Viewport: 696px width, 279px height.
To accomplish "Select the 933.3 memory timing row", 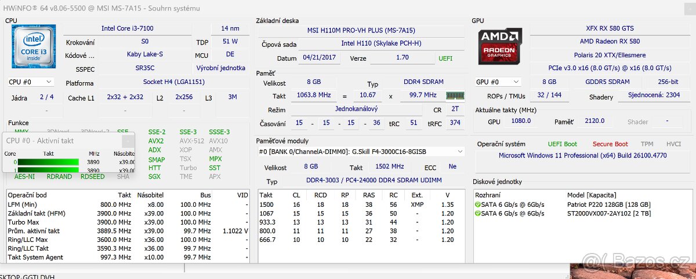I will (361, 222).
